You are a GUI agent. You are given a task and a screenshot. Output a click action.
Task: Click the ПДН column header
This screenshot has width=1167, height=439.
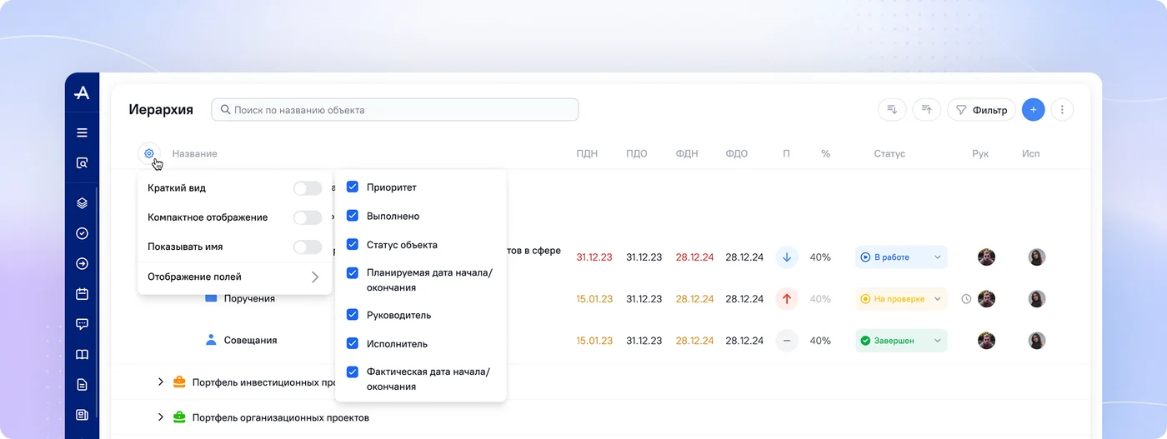pyautogui.click(x=587, y=154)
